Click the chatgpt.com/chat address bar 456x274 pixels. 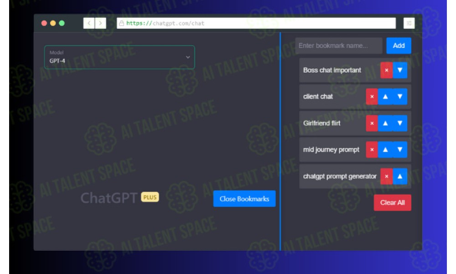tap(256, 23)
